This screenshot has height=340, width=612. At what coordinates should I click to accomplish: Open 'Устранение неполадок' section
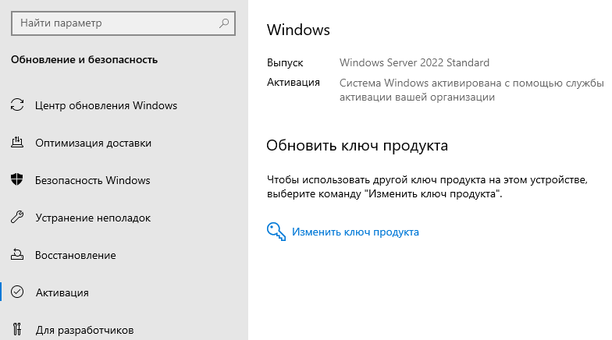point(93,218)
